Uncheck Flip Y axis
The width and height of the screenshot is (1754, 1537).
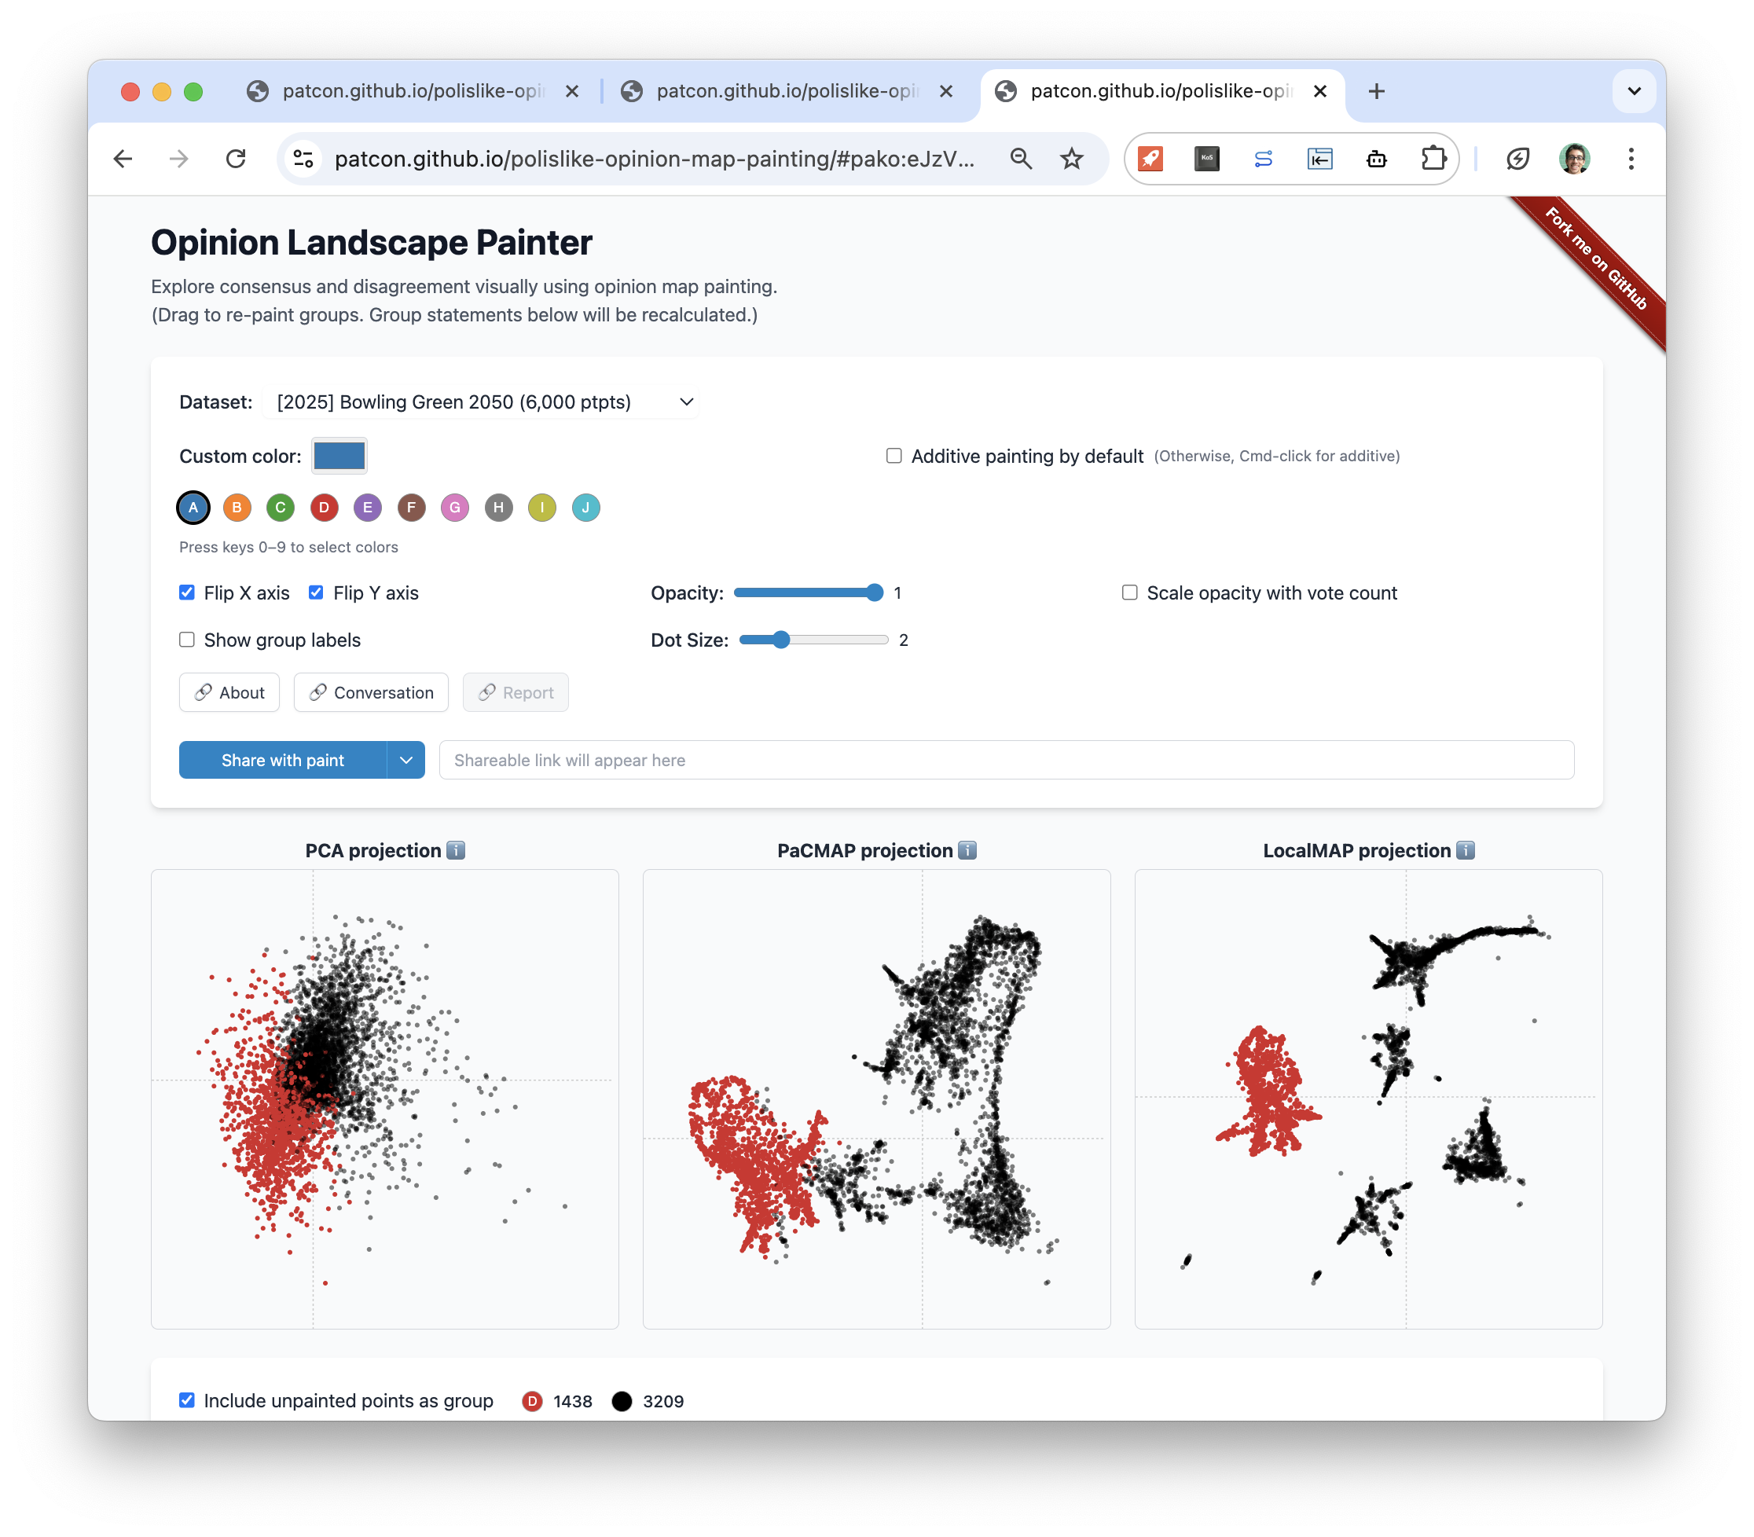316,592
